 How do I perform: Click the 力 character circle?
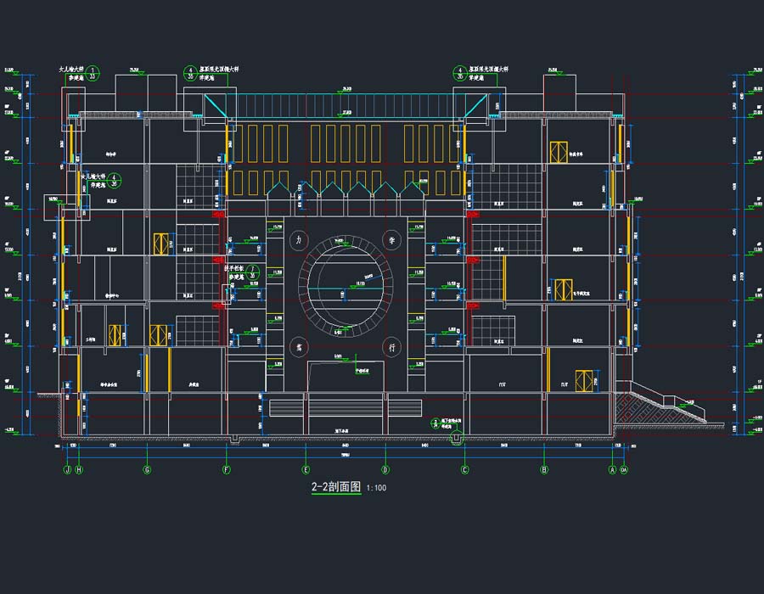pos(297,238)
